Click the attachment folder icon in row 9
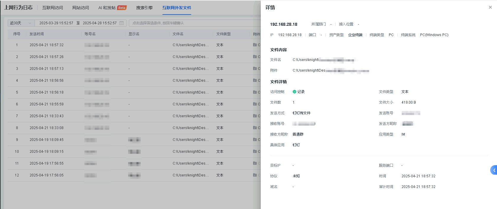Image resolution: width=497 pixels, height=209 pixels. 255,140
